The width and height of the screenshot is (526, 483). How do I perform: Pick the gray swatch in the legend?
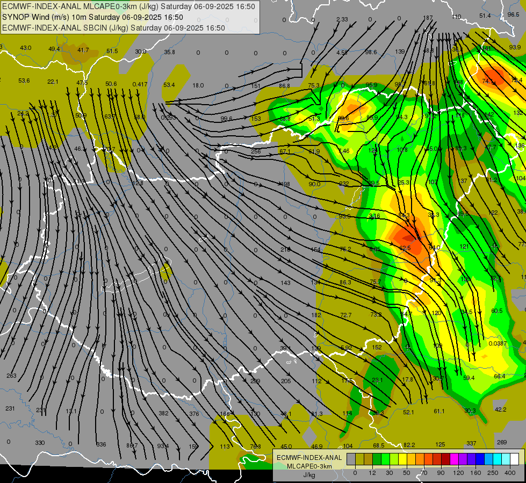coord(351,459)
